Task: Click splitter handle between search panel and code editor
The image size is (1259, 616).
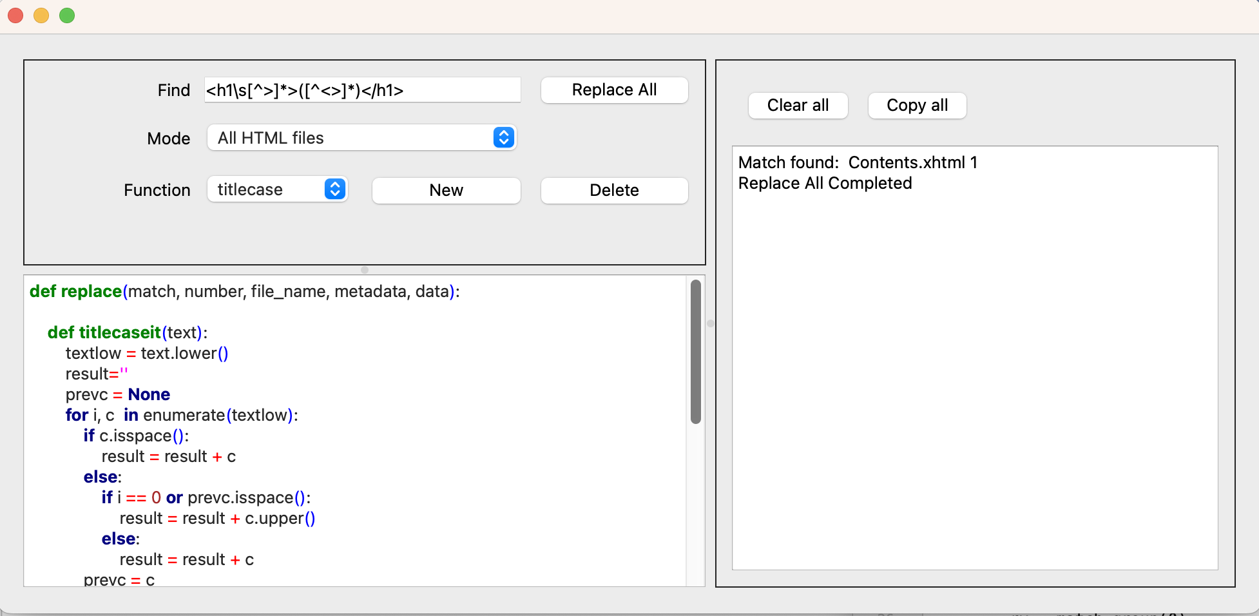Action: click(x=365, y=270)
